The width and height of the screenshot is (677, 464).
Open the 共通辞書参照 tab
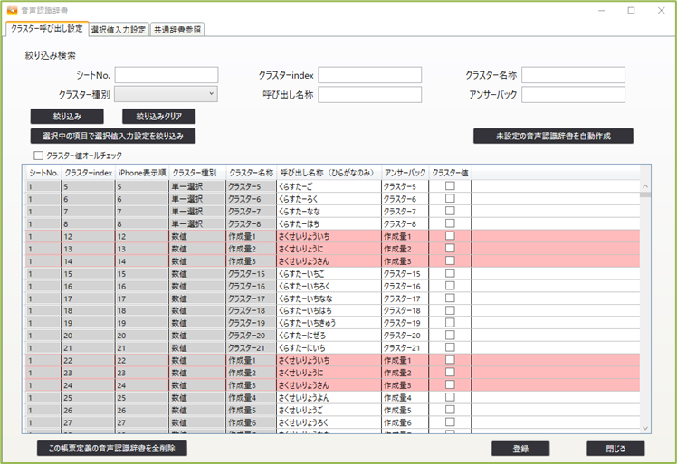click(x=177, y=29)
